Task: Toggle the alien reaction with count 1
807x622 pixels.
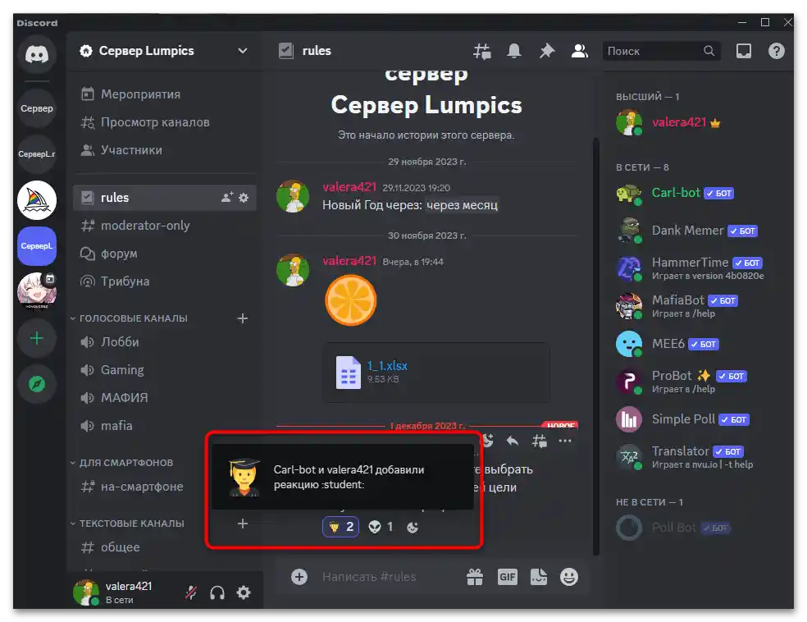Action: pos(381,527)
